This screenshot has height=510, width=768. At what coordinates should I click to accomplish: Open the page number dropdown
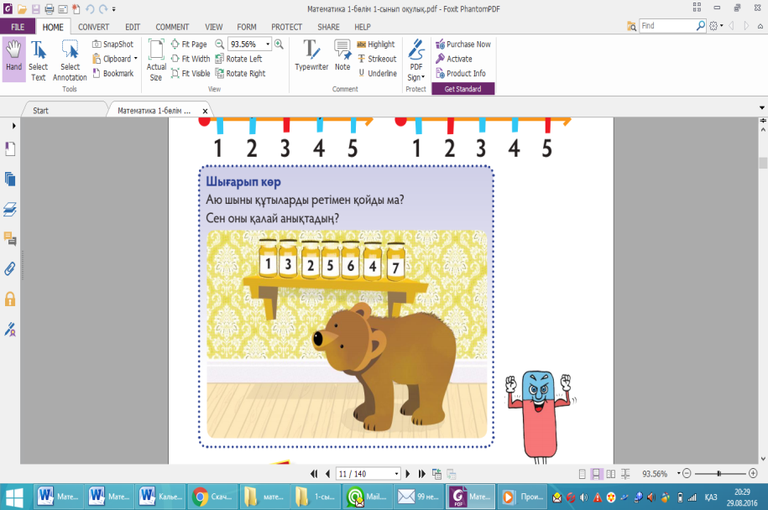tap(396, 474)
